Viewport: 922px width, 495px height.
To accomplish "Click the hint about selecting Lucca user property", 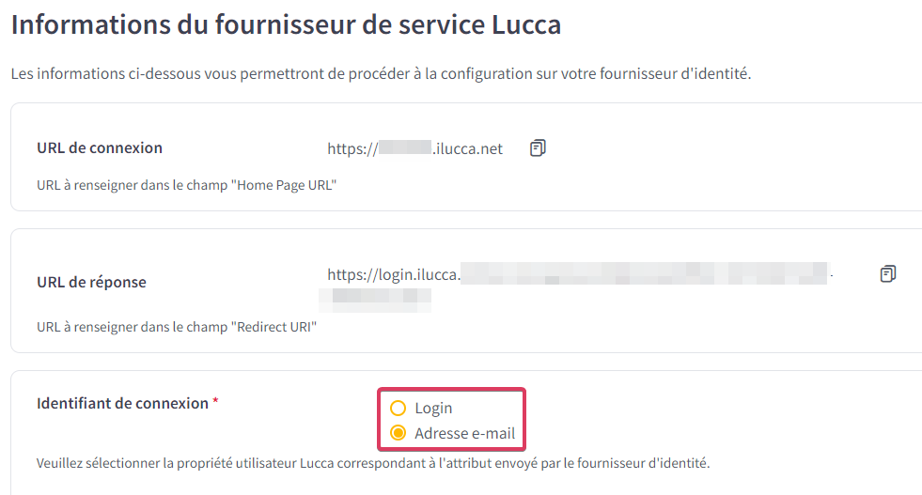I will pyautogui.click(x=373, y=463).
